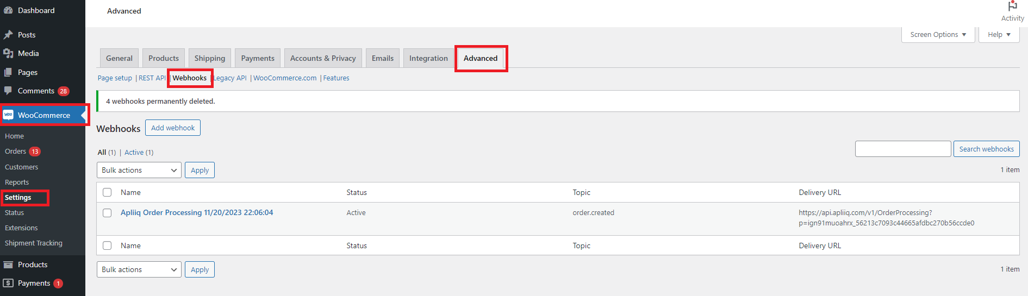This screenshot has height=296, width=1028.
Task: Click the top Apply button
Action: [x=200, y=170]
